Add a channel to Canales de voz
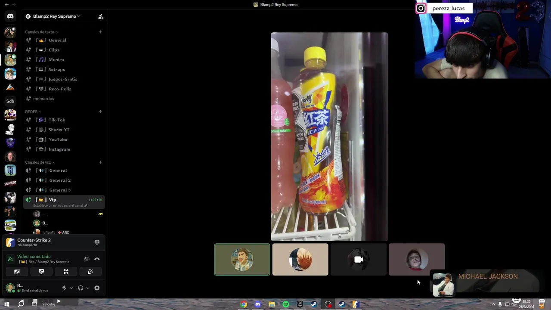 click(x=100, y=162)
